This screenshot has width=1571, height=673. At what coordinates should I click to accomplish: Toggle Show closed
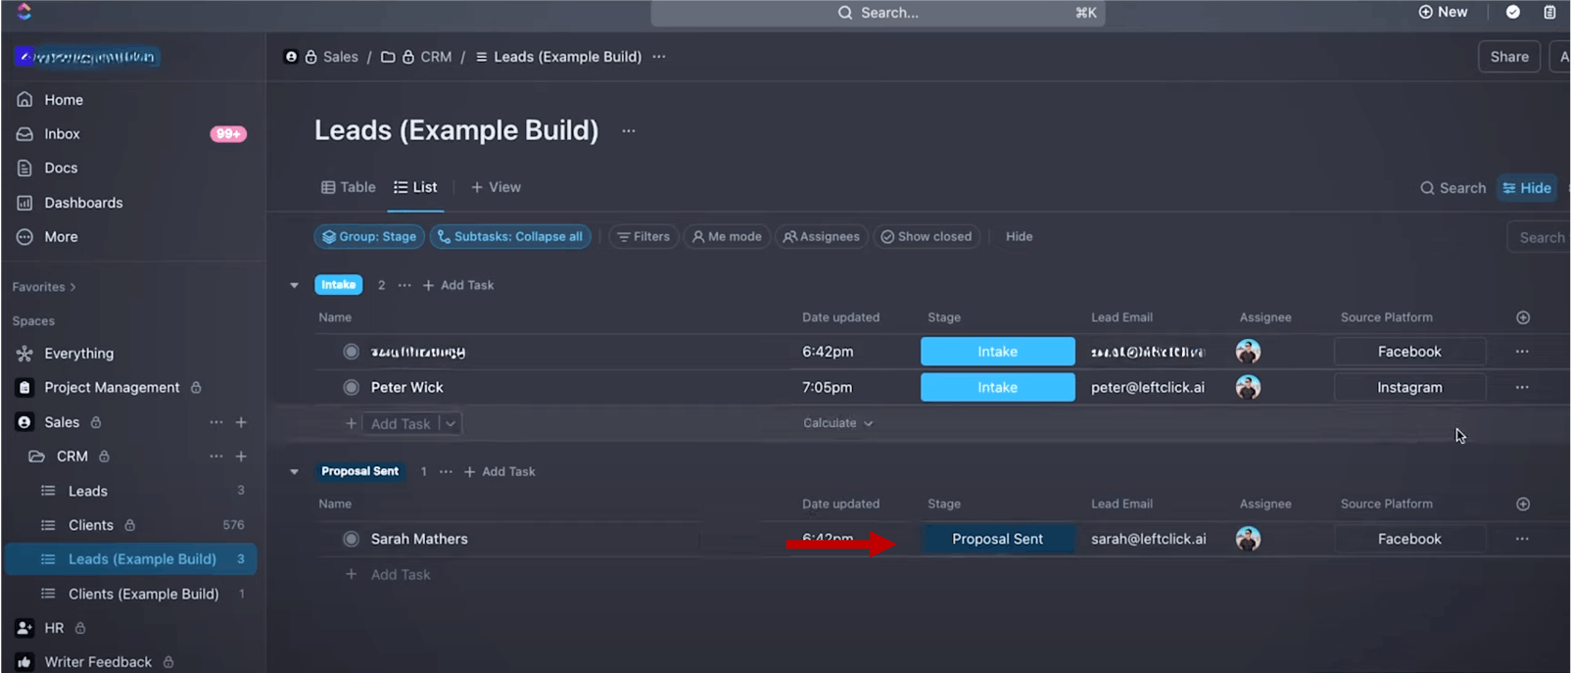[927, 237]
